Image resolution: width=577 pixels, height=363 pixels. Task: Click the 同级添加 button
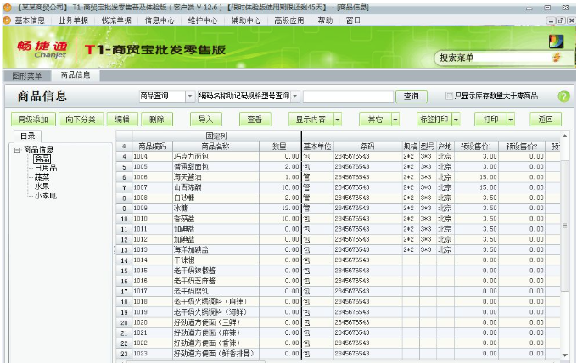click(x=33, y=119)
